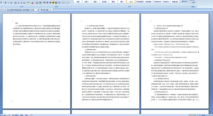The image size is (213, 116).
Task: Apply subscript formatting
Action: tap(18, 3)
